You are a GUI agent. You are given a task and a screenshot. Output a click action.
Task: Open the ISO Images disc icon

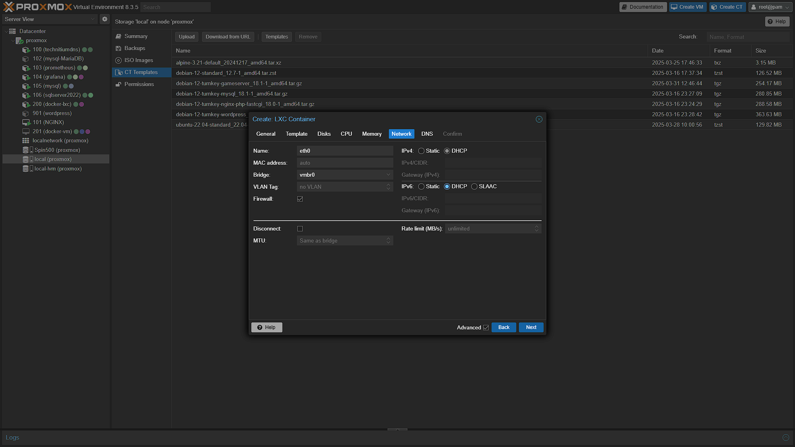coord(118,60)
